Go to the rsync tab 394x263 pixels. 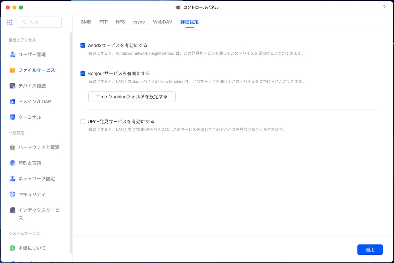pyautogui.click(x=139, y=22)
